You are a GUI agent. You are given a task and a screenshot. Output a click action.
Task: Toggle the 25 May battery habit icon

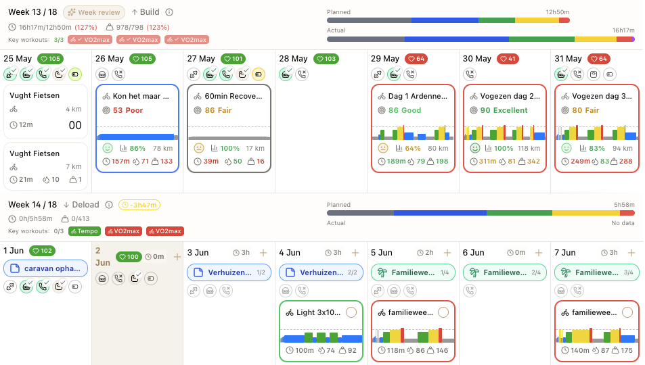tap(75, 74)
